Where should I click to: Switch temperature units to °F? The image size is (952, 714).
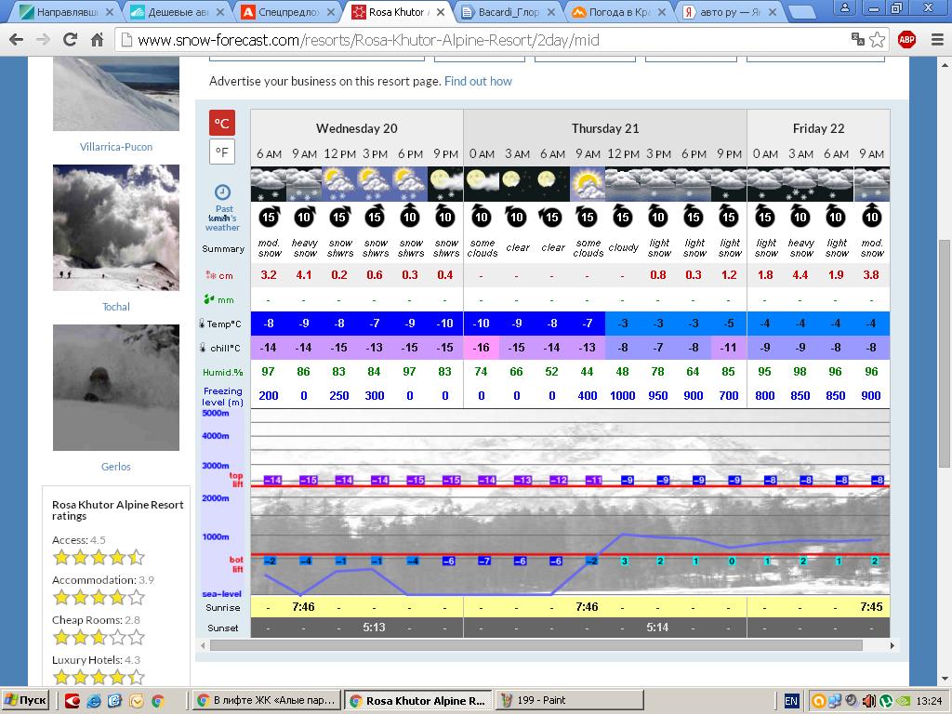pyautogui.click(x=221, y=152)
